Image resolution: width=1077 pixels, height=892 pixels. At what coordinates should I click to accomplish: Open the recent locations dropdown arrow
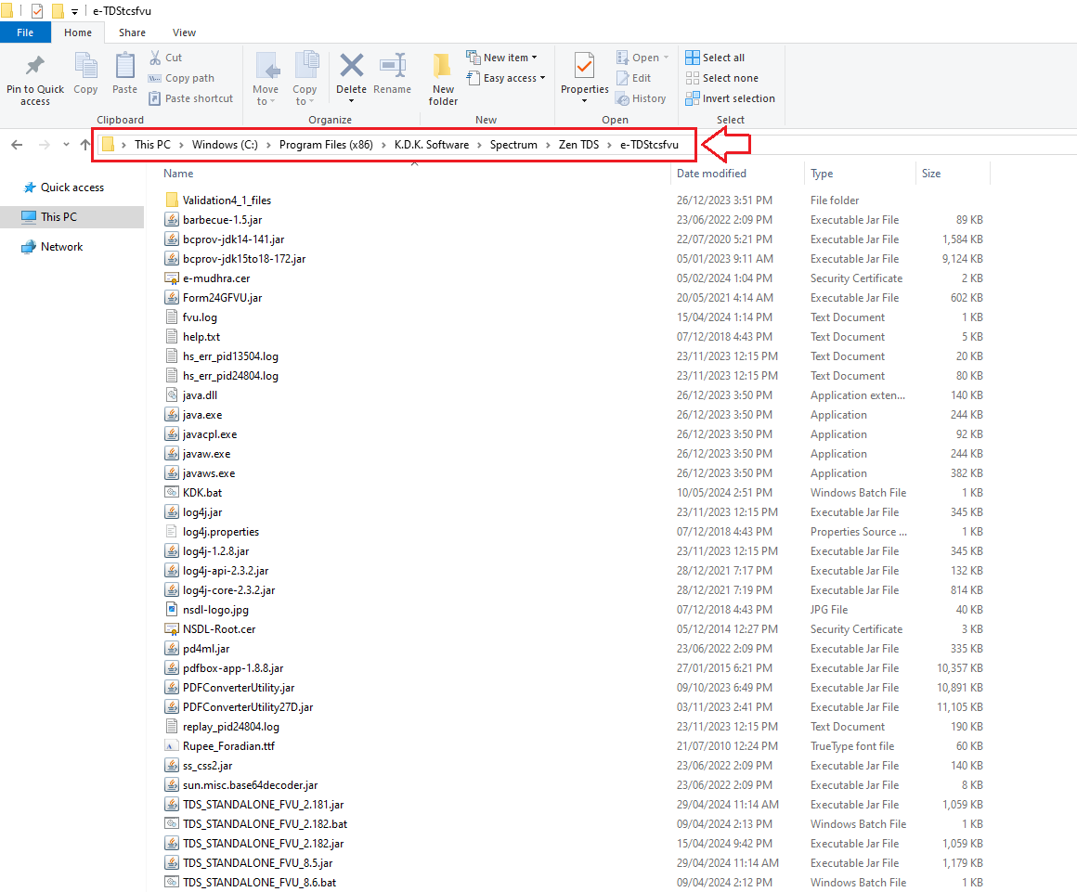click(x=66, y=145)
